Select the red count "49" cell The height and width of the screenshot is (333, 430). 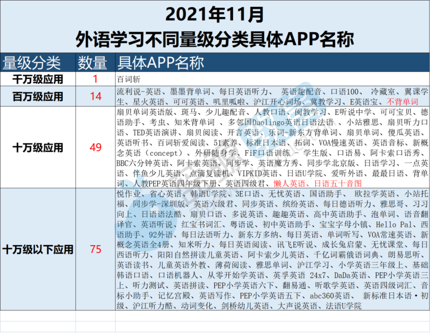(x=95, y=148)
